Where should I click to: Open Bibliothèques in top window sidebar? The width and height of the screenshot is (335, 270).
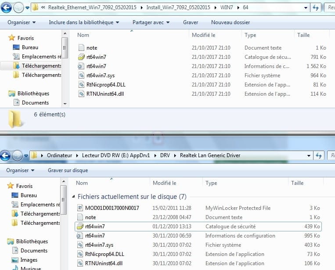coord(29,94)
